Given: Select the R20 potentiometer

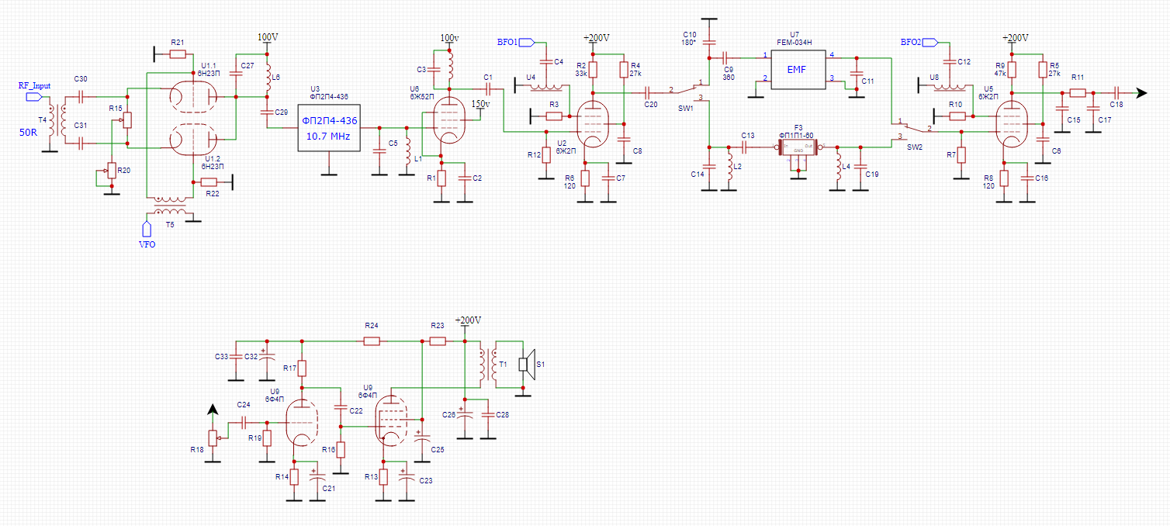Looking at the screenshot, I should (111, 170).
